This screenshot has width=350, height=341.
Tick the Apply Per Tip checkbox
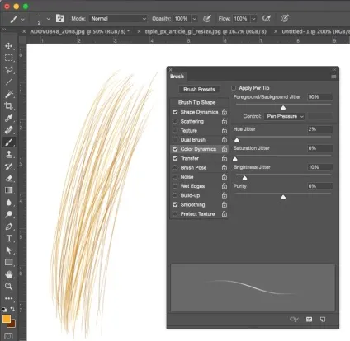(234, 88)
